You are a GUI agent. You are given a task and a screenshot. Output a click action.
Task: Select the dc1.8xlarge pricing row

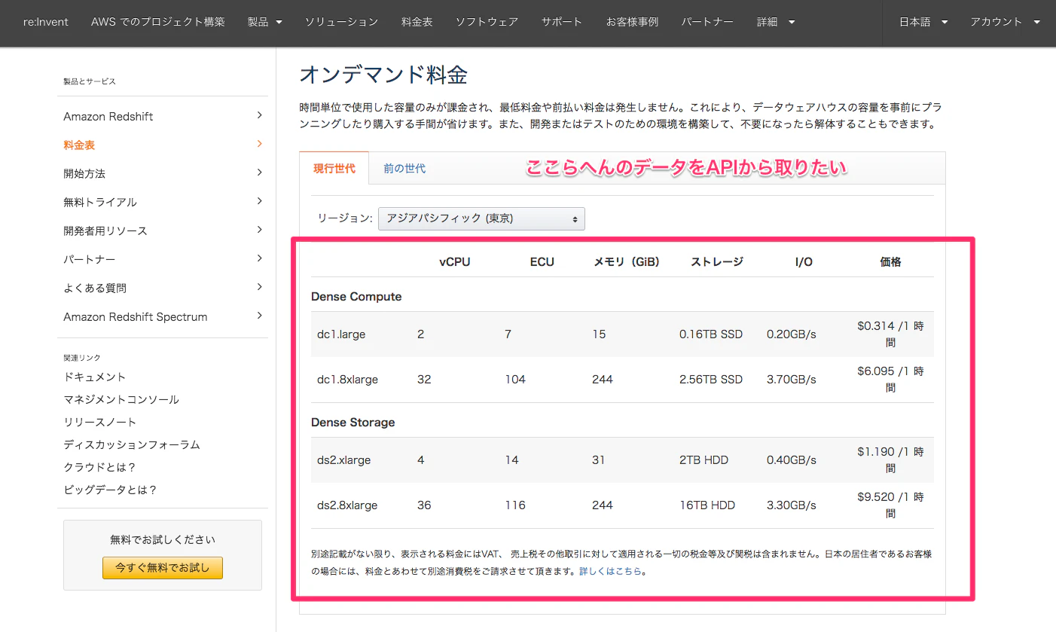coord(527,379)
